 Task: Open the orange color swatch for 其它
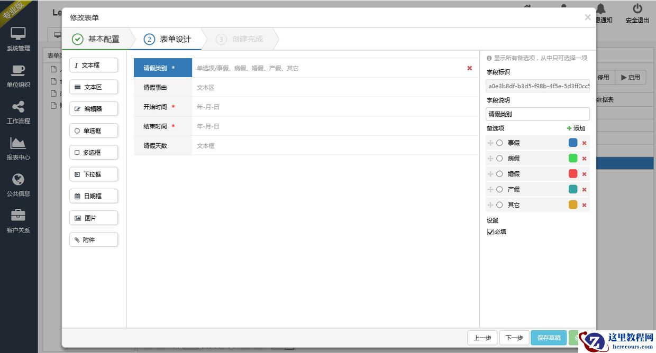[x=573, y=205]
